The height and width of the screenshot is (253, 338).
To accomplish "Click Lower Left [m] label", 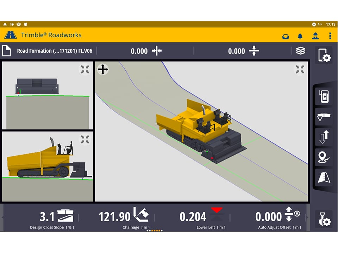I will tap(211, 227).
